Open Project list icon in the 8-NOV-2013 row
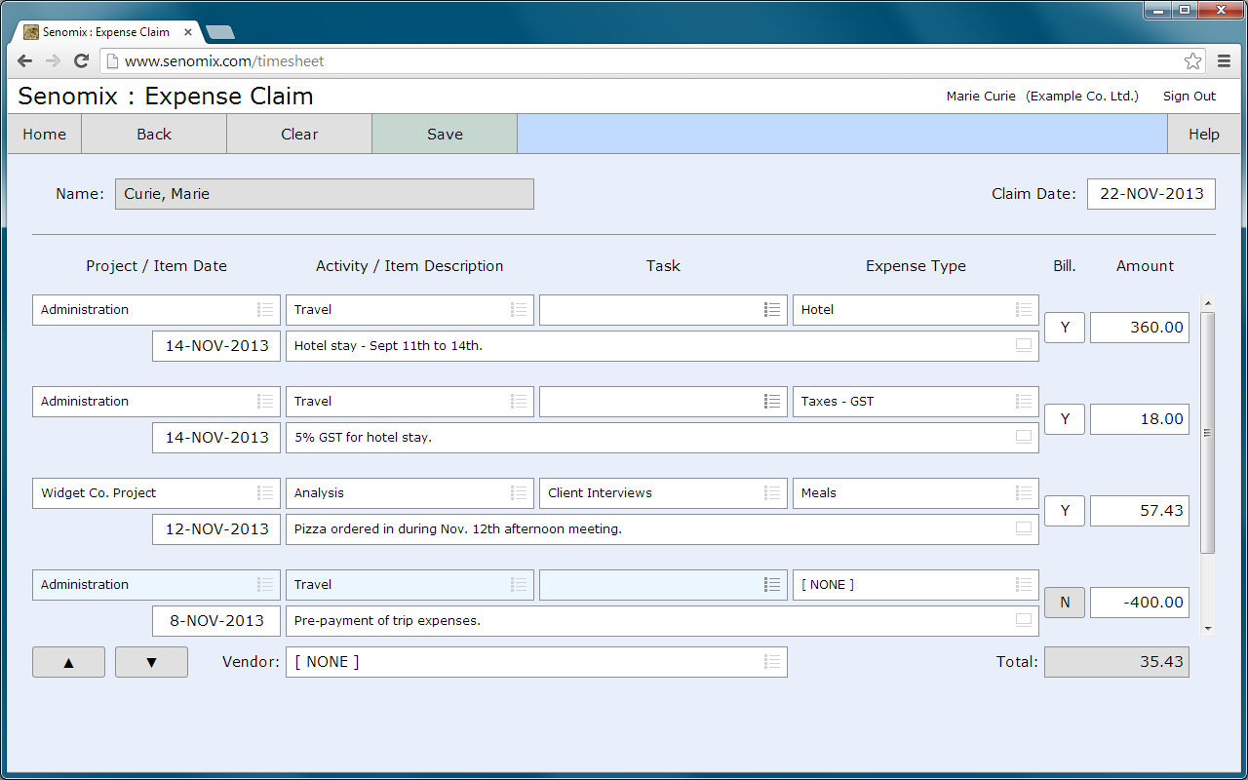Screen dimensions: 1248x780 (x=265, y=584)
